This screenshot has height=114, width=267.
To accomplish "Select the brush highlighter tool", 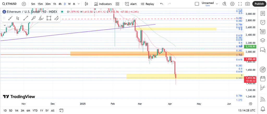I will click(x=41, y=18).
